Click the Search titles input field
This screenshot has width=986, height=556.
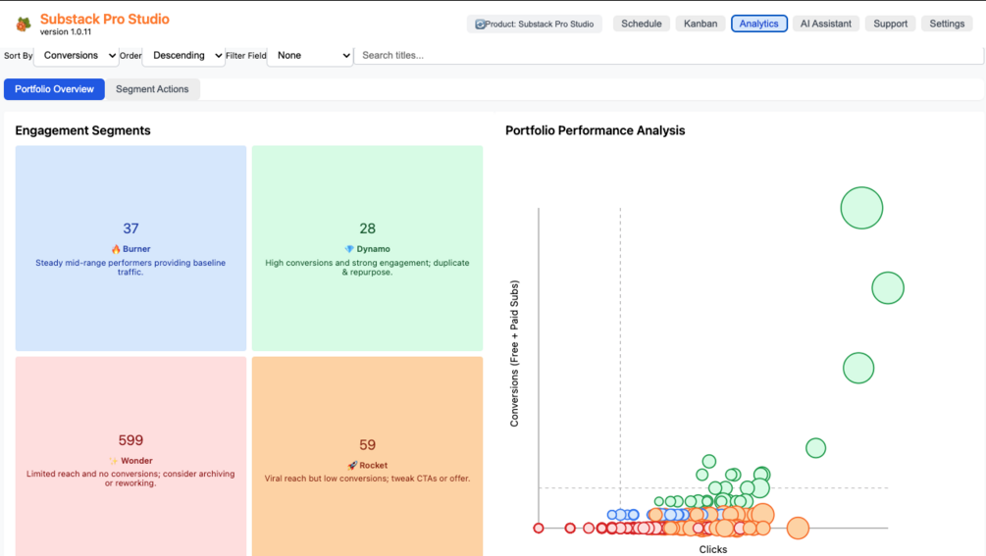tap(667, 56)
